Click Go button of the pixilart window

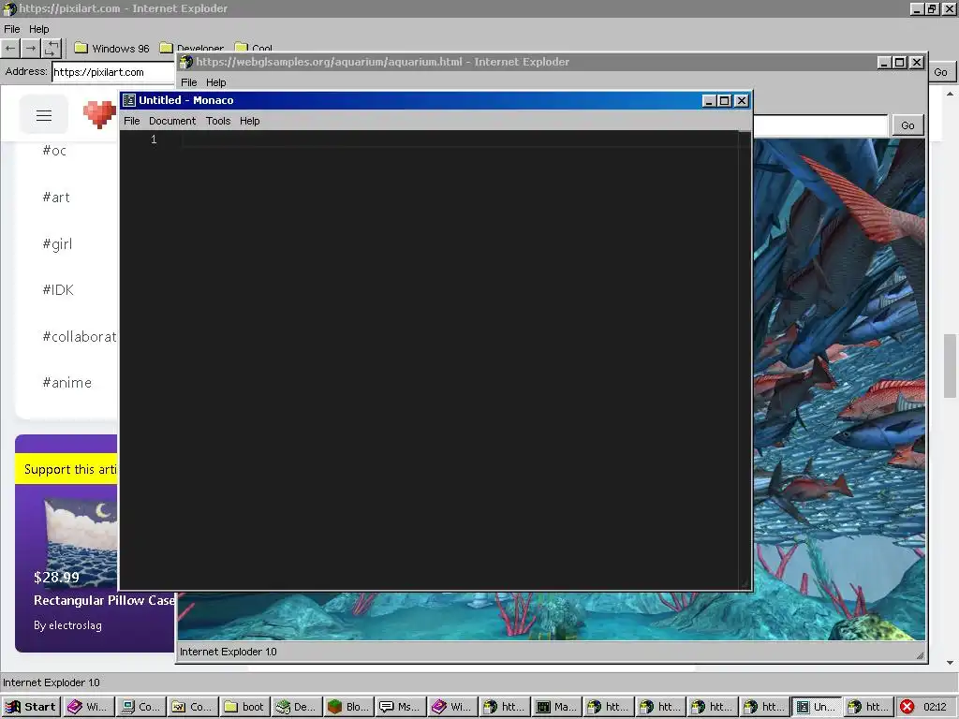coord(940,72)
